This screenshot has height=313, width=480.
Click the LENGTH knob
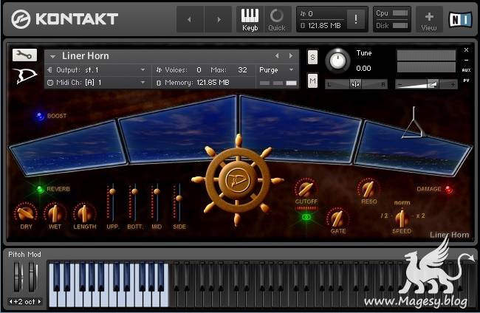click(84, 213)
